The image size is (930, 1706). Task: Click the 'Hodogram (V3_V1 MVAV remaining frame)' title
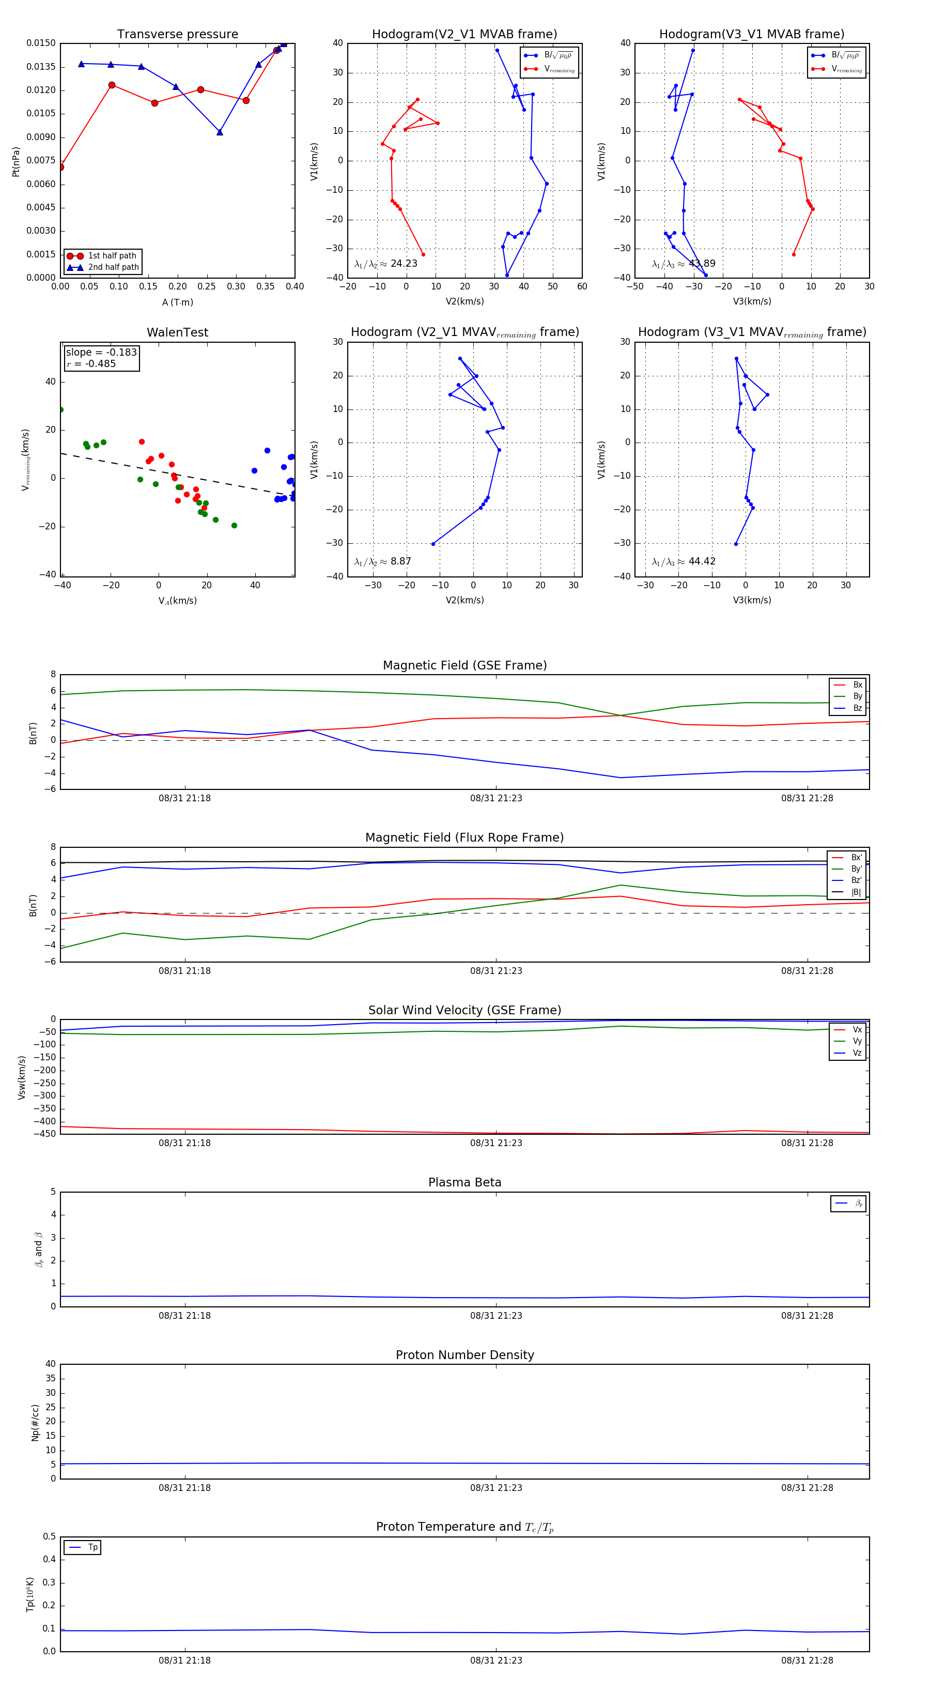(x=752, y=332)
